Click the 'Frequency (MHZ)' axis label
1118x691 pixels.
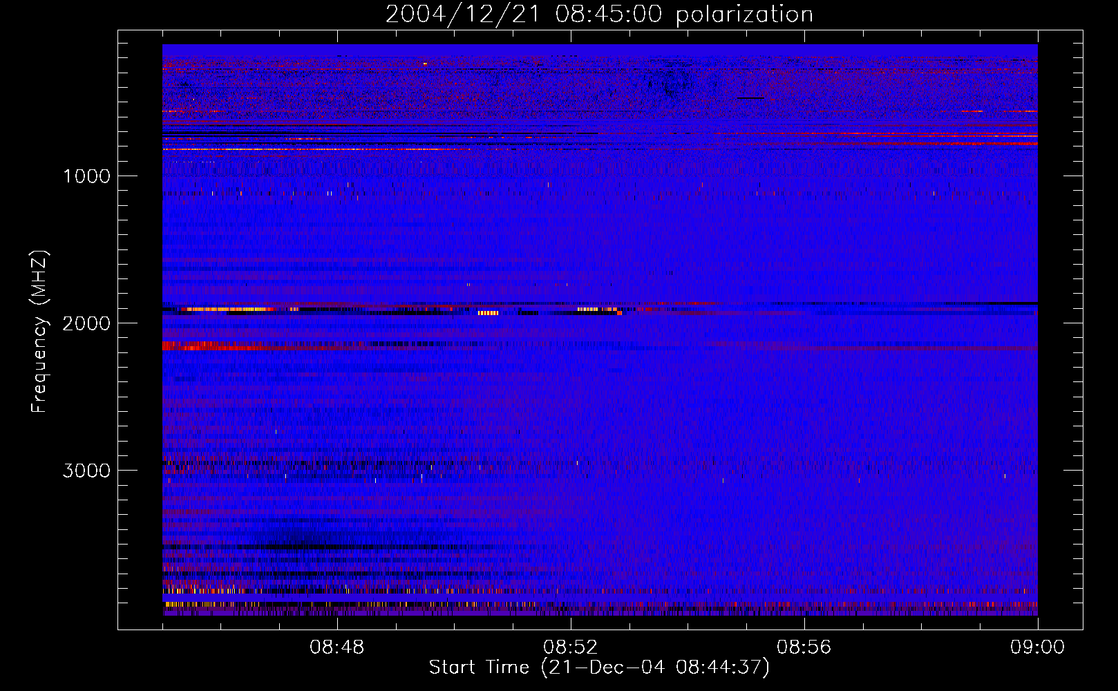point(39,332)
